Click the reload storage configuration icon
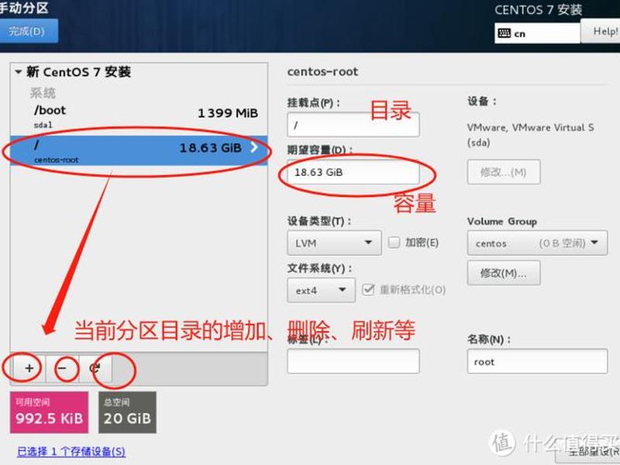 [95, 369]
